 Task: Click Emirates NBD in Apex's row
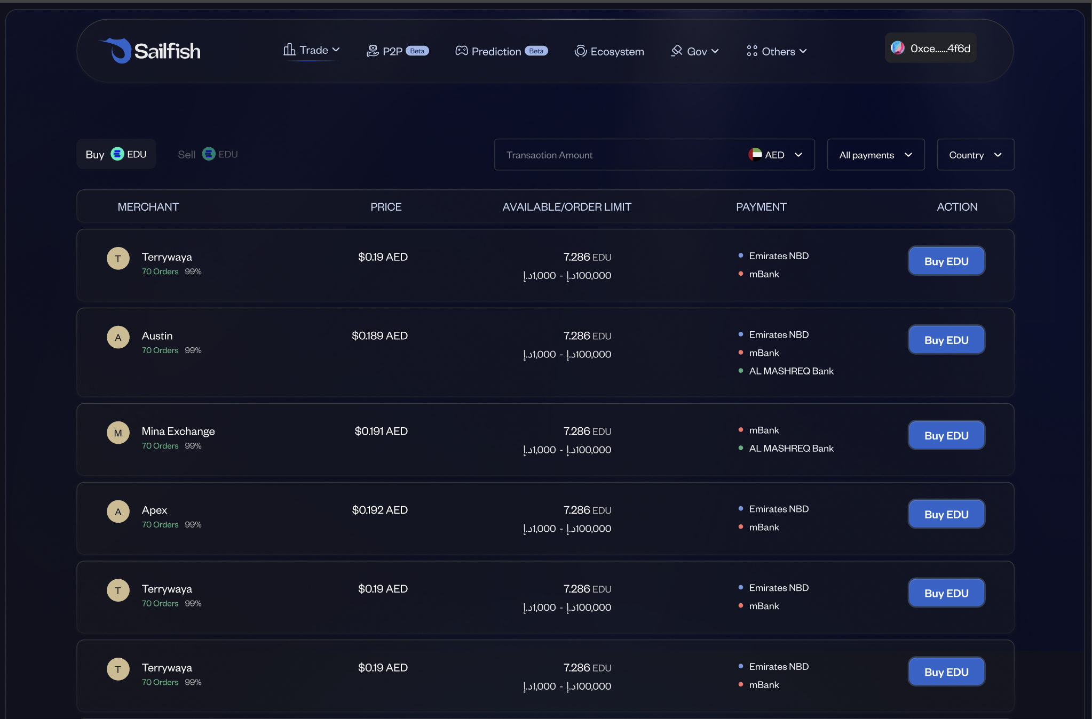point(779,509)
